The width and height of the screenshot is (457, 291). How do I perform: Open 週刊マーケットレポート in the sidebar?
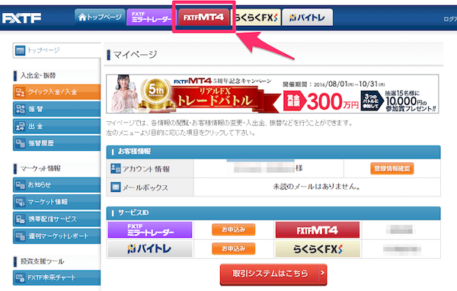[57, 236]
